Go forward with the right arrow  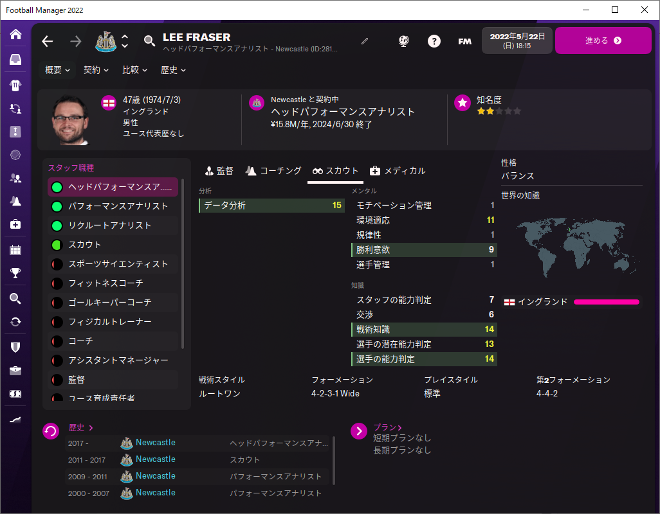coord(76,41)
